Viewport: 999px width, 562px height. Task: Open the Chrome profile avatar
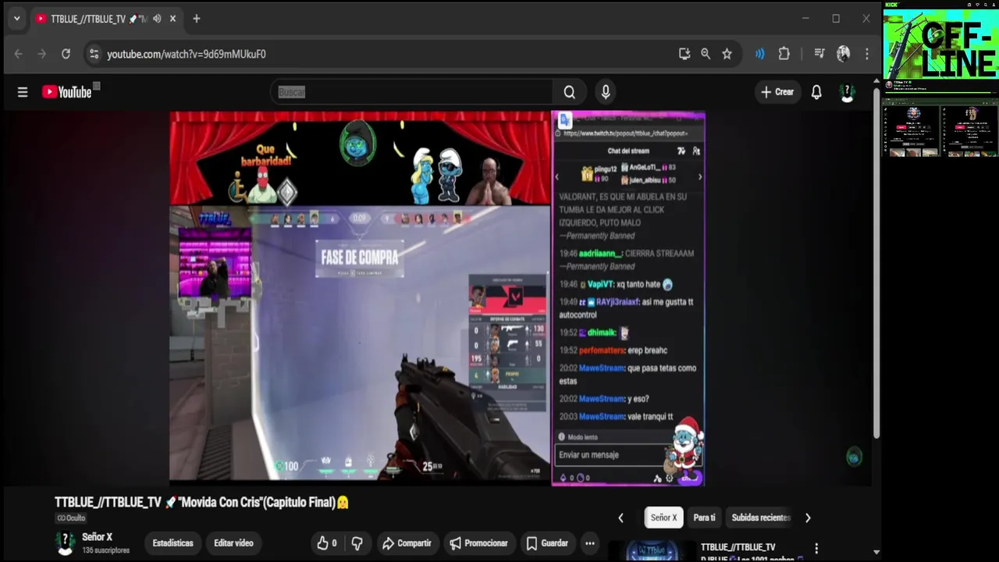(843, 54)
